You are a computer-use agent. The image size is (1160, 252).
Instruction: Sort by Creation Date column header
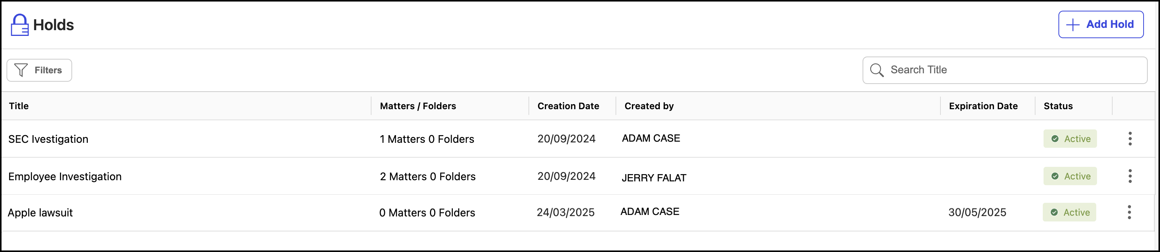coord(568,106)
